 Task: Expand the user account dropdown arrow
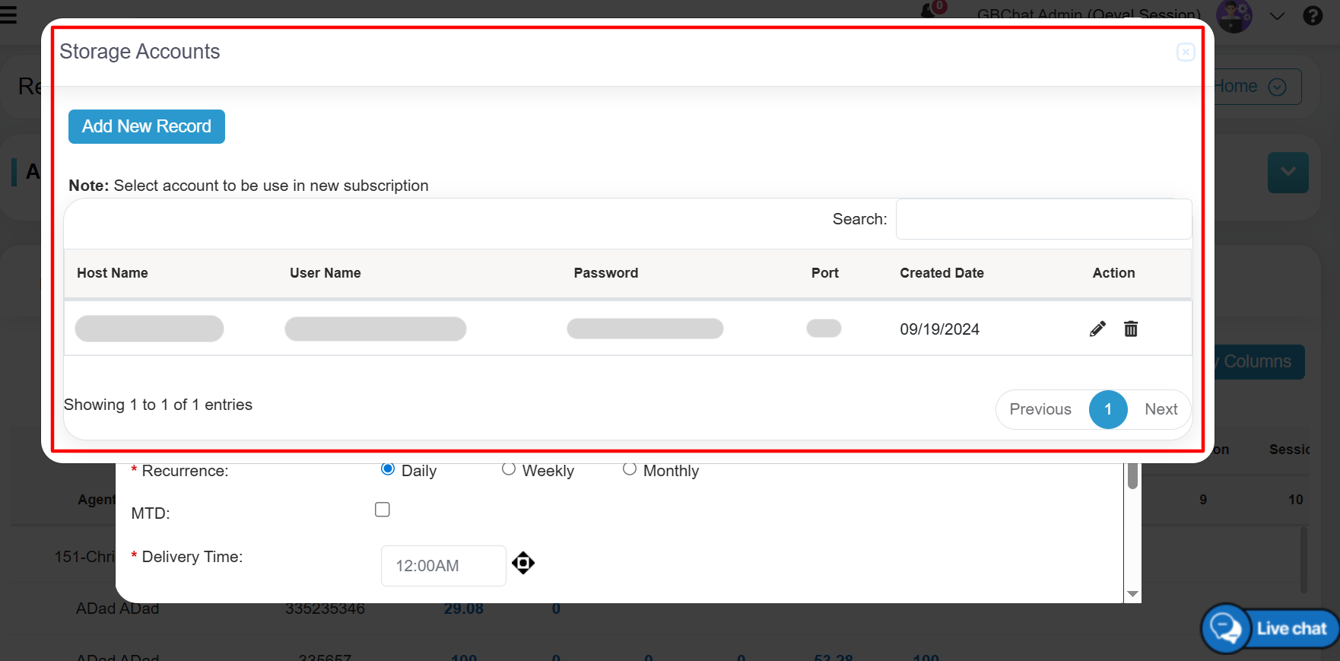(1277, 16)
